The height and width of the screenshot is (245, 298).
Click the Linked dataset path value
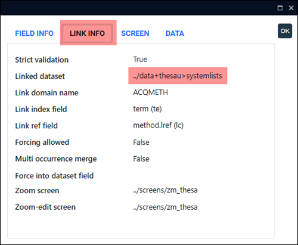click(x=178, y=76)
